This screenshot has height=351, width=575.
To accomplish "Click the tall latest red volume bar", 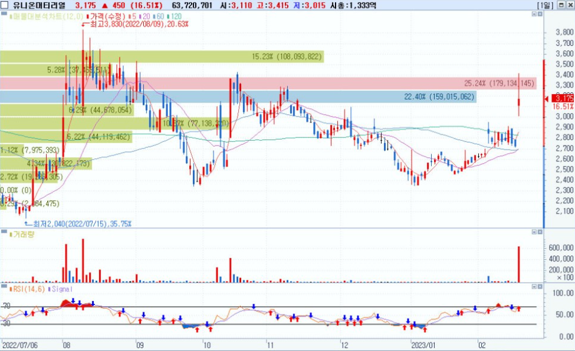I will click(519, 264).
